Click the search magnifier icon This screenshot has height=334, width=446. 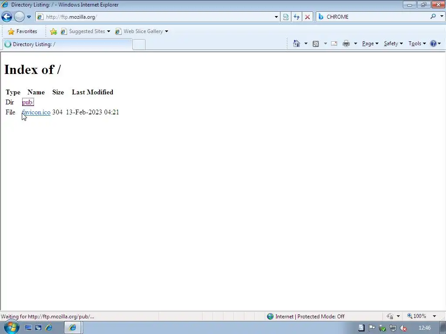tap(433, 17)
